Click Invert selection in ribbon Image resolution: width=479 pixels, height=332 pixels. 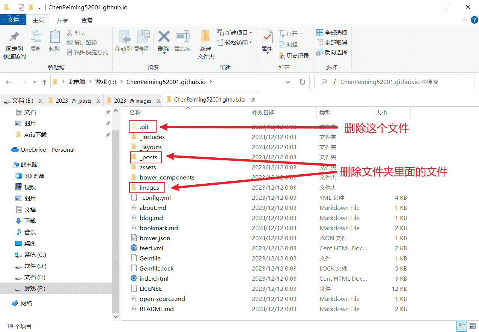pos(332,52)
